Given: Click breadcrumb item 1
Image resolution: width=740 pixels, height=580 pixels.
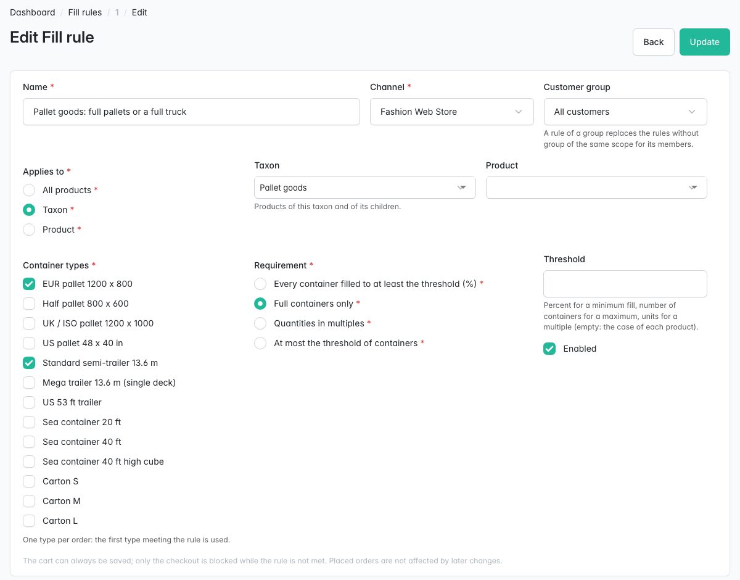Looking at the screenshot, I should (117, 12).
